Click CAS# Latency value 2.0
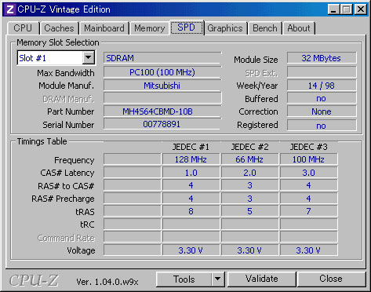Viewport: 371px width, 292px height. 249,173
